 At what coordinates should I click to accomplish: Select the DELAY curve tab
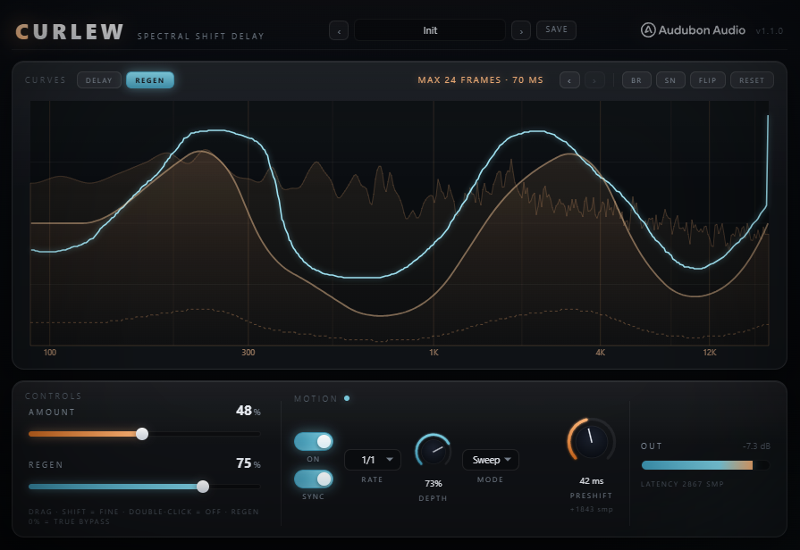(x=99, y=80)
